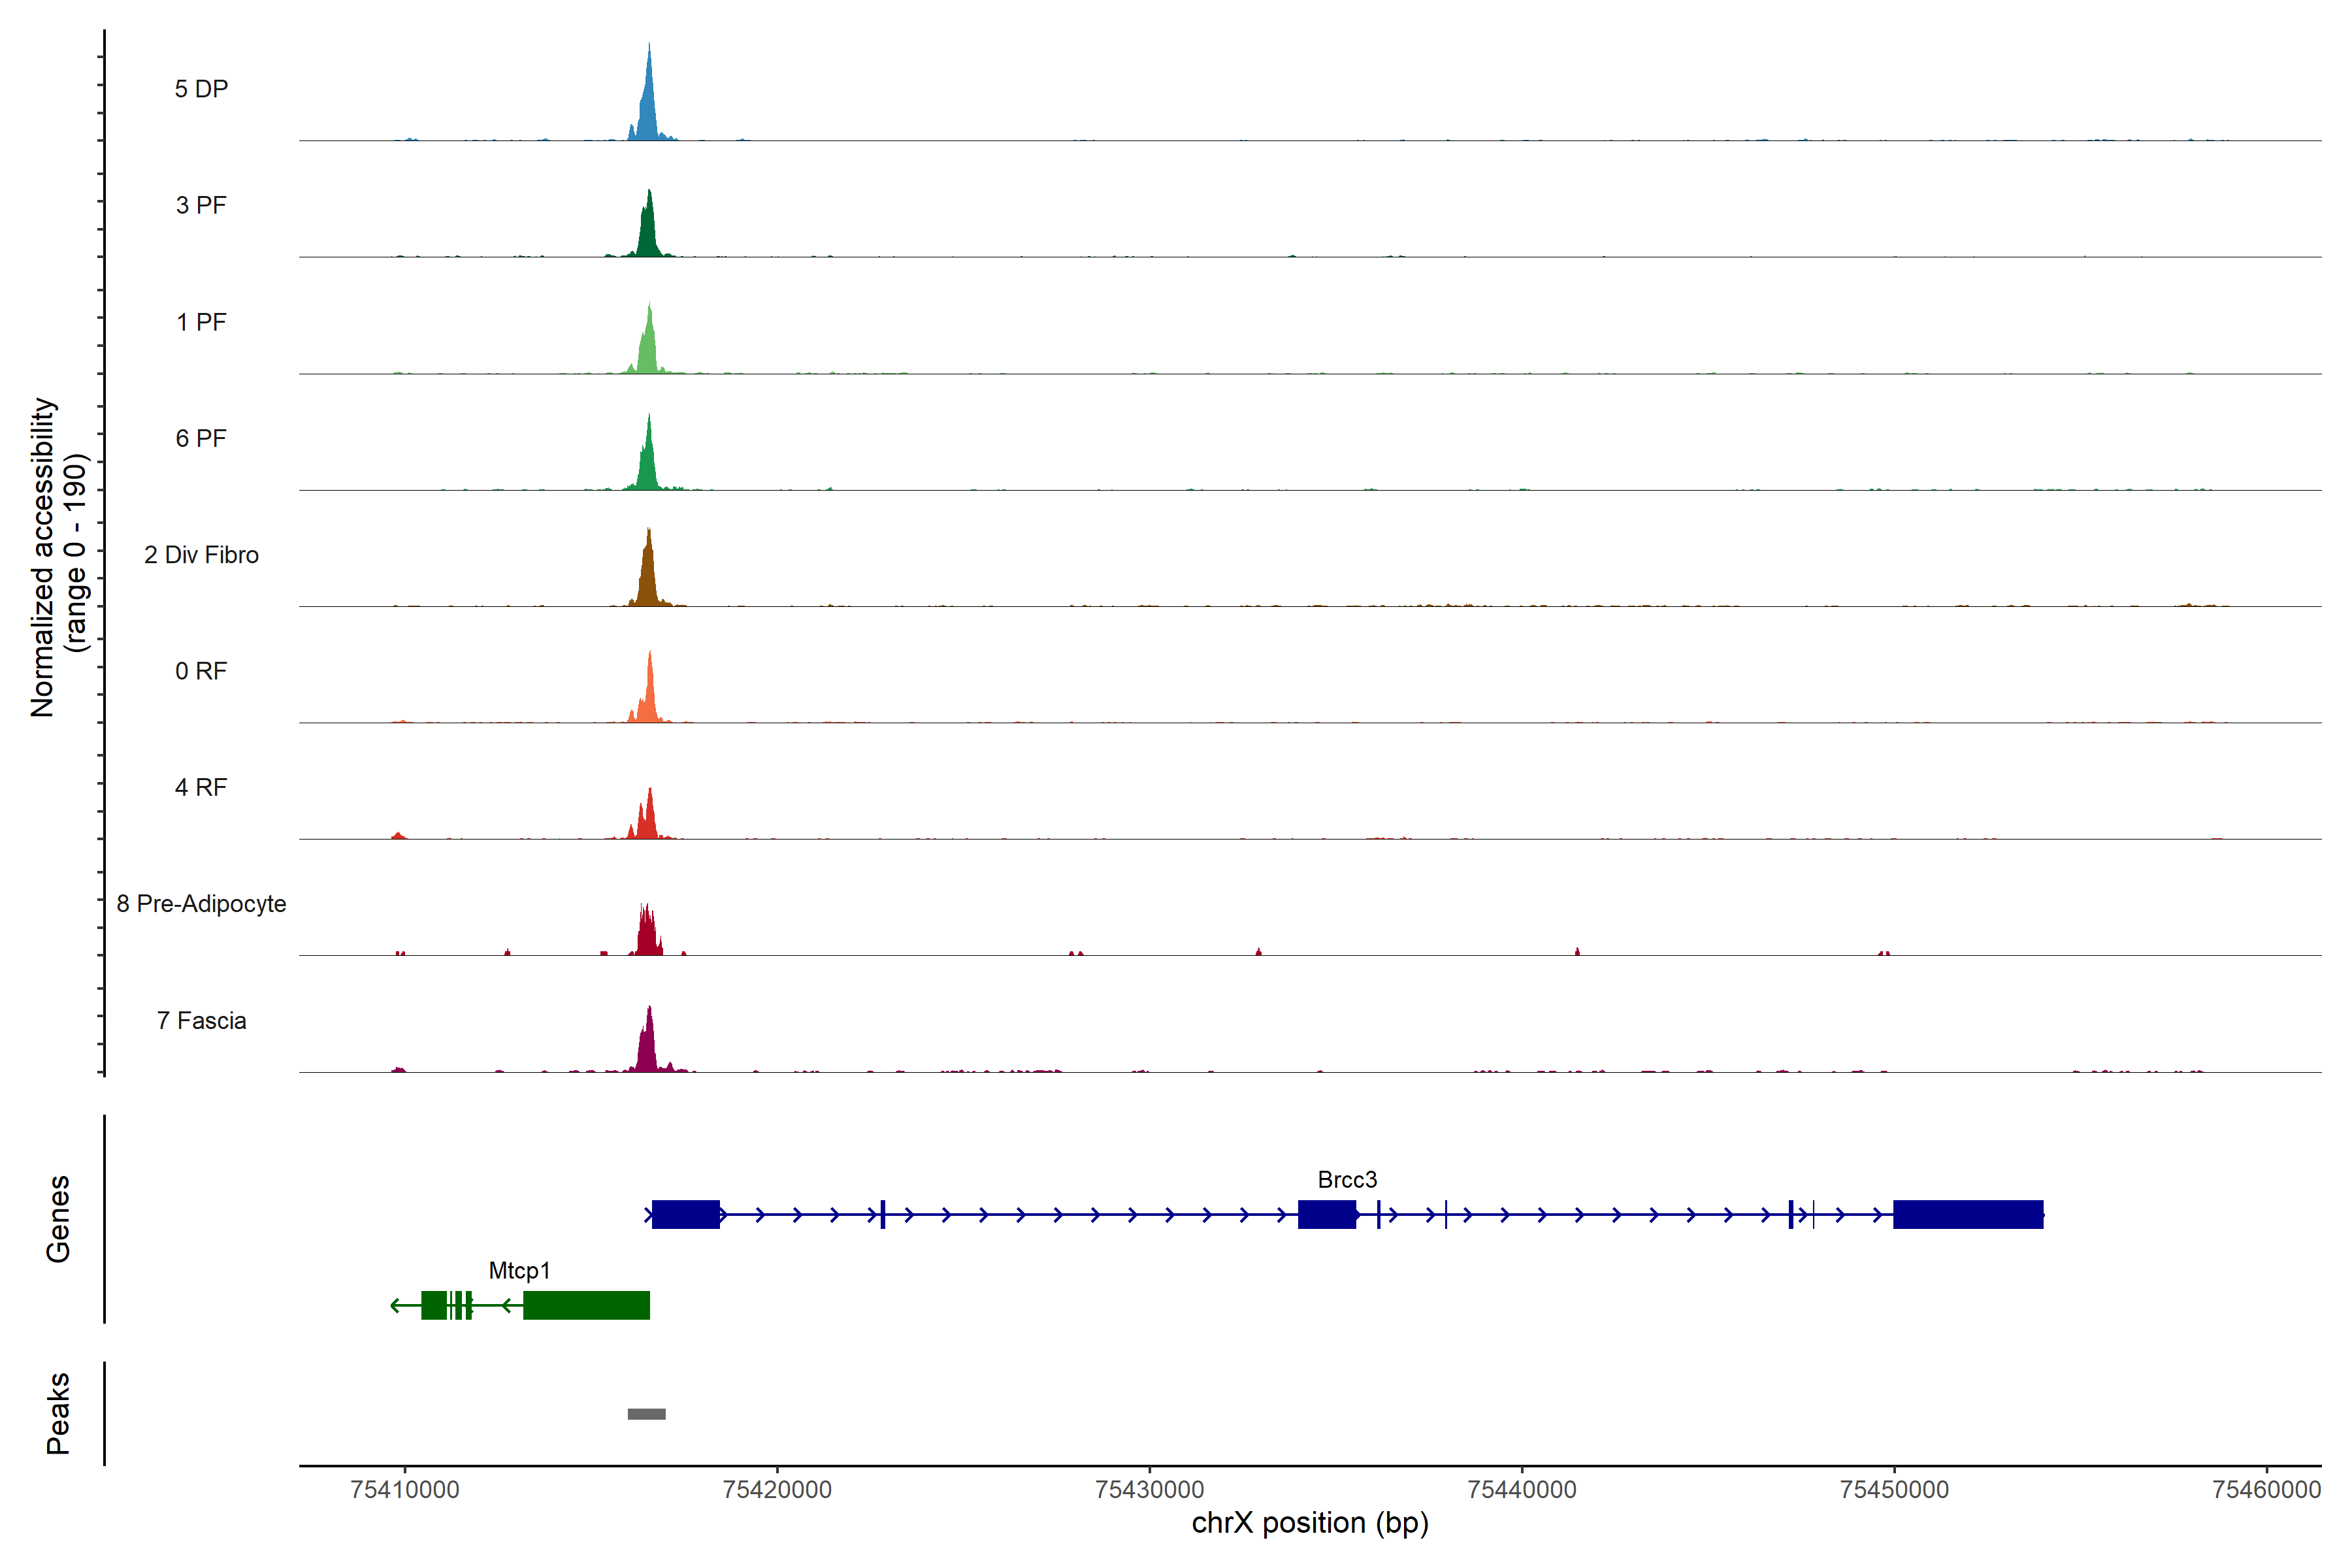Screen dimensions: 2352x1568
Task: Select the 3 PF track label
Action: 201,205
